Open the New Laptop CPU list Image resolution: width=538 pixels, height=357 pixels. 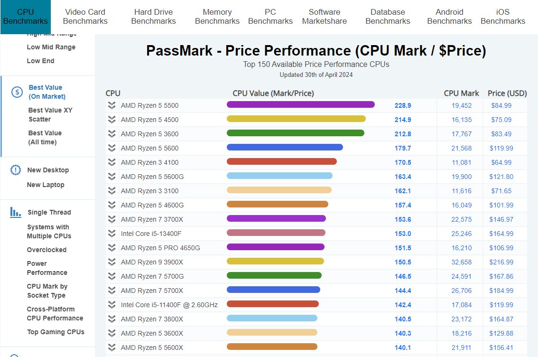(x=46, y=185)
